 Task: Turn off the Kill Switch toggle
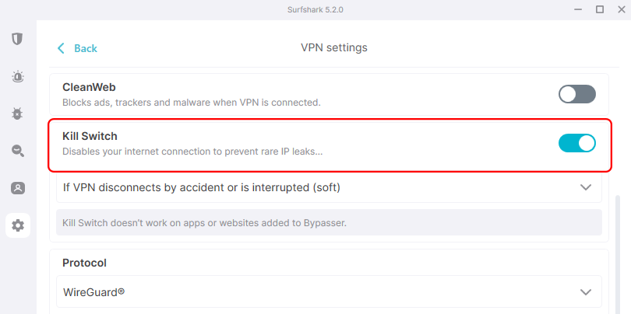pos(576,143)
